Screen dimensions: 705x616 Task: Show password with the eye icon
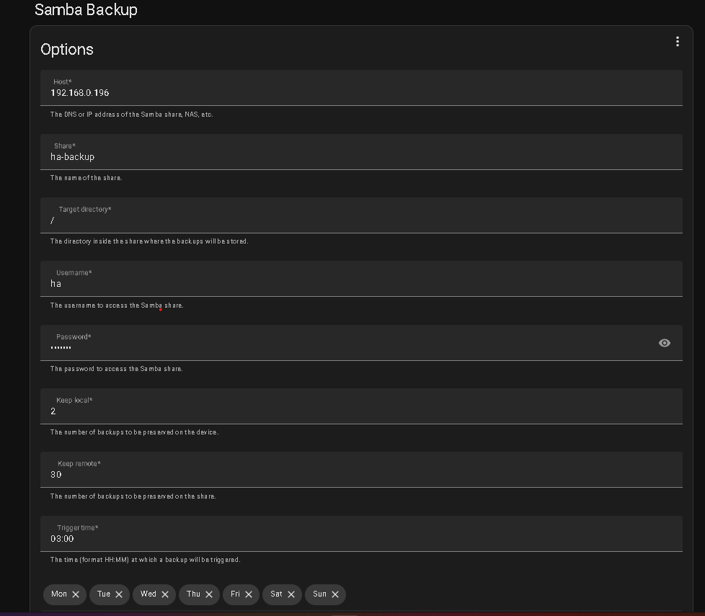pos(664,343)
